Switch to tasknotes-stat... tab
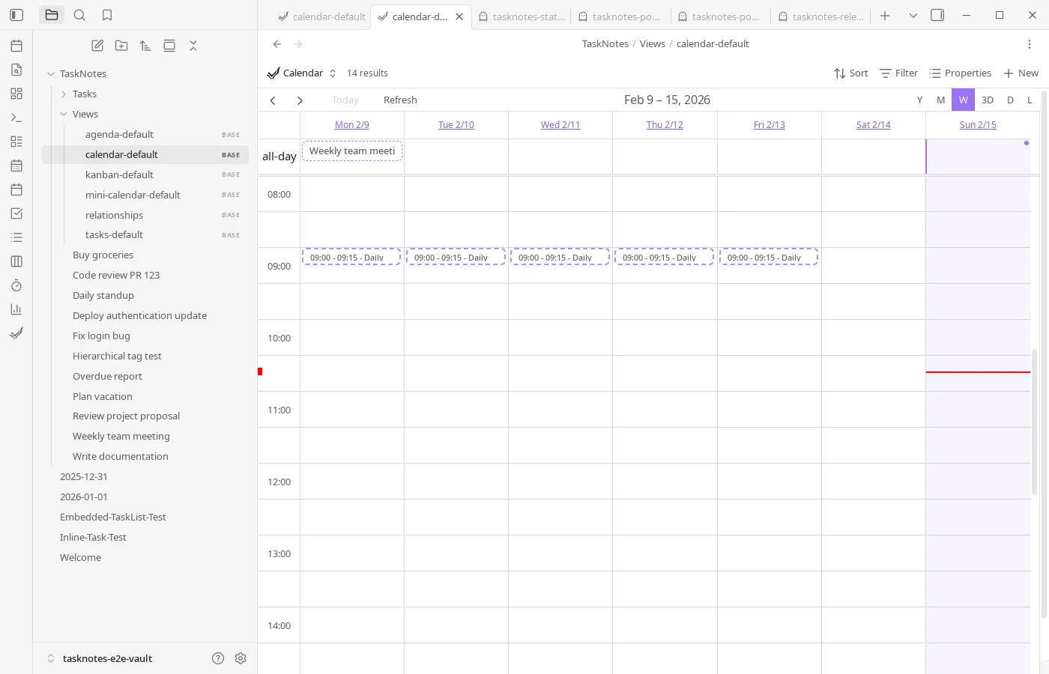Image resolution: width=1049 pixels, height=674 pixels. pos(522,16)
